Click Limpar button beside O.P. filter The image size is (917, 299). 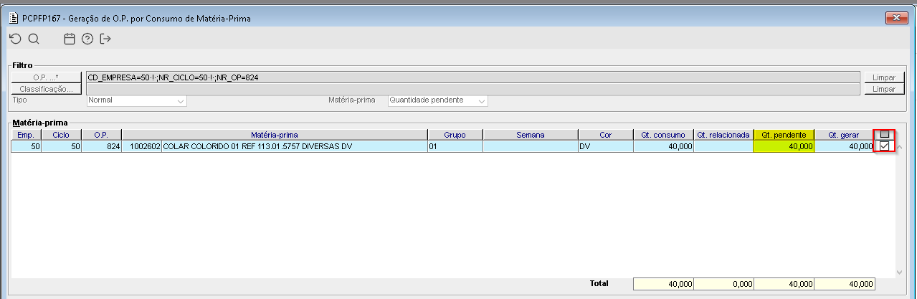[x=884, y=77]
